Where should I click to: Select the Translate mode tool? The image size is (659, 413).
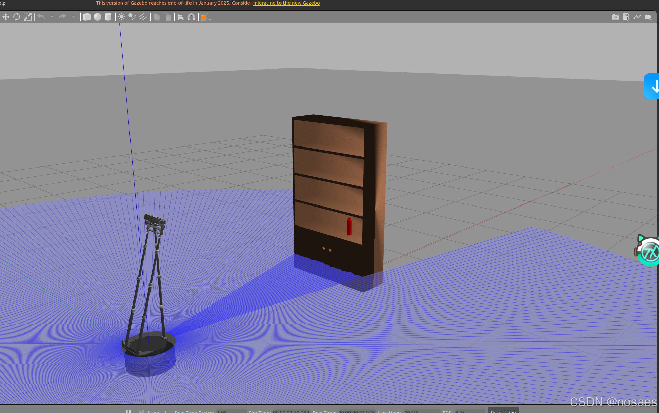point(6,17)
